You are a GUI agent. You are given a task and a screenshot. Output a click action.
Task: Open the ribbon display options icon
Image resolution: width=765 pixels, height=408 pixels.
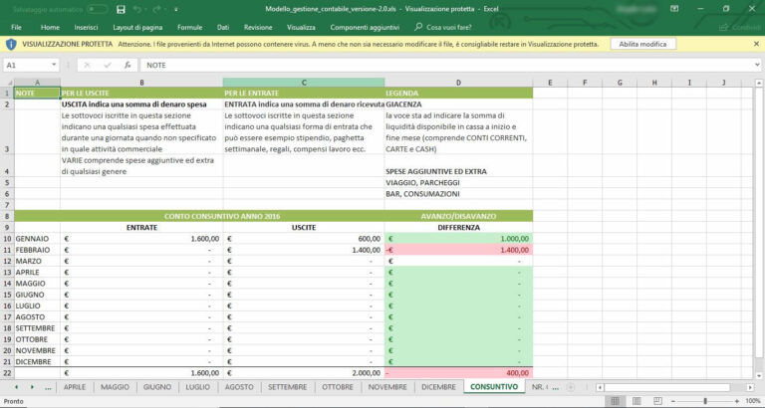point(674,9)
